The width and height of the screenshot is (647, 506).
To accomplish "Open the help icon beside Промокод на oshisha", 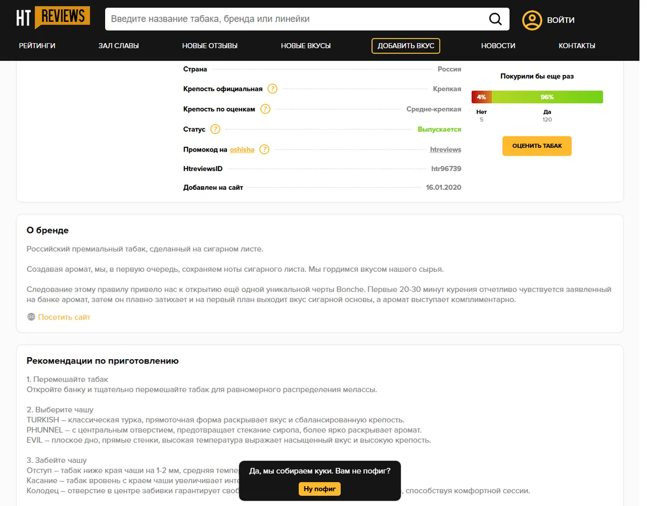I will (x=264, y=149).
